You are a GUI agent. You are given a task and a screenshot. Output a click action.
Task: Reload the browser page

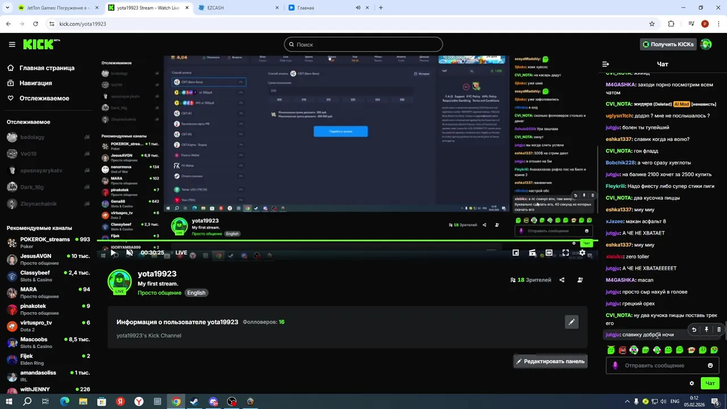coord(36,24)
